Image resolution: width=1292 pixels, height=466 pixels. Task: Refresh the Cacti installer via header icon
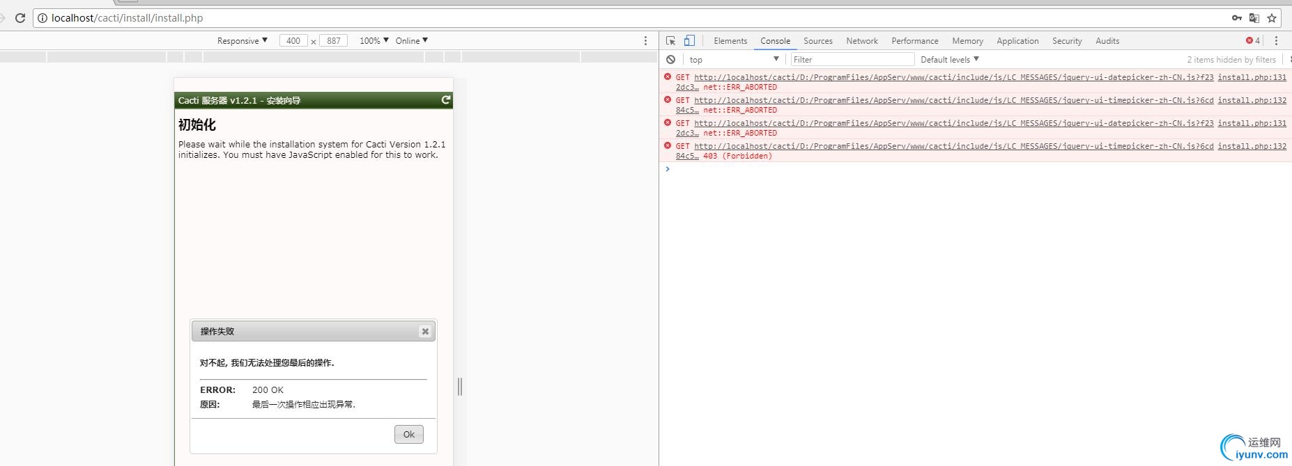446,100
